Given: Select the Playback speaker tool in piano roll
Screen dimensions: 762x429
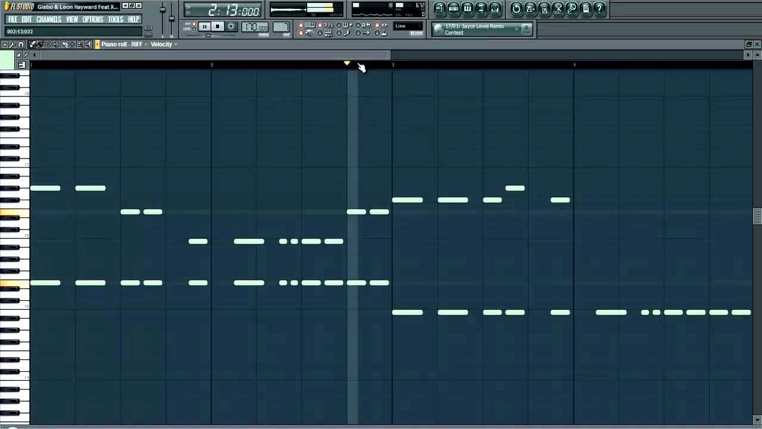Looking at the screenshot, I should click(x=89, y=44).
